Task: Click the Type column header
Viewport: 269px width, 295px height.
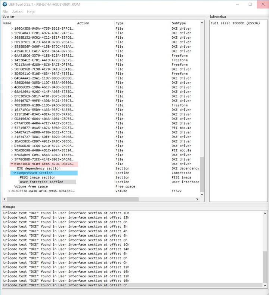Action: click(x=142, y=23)
